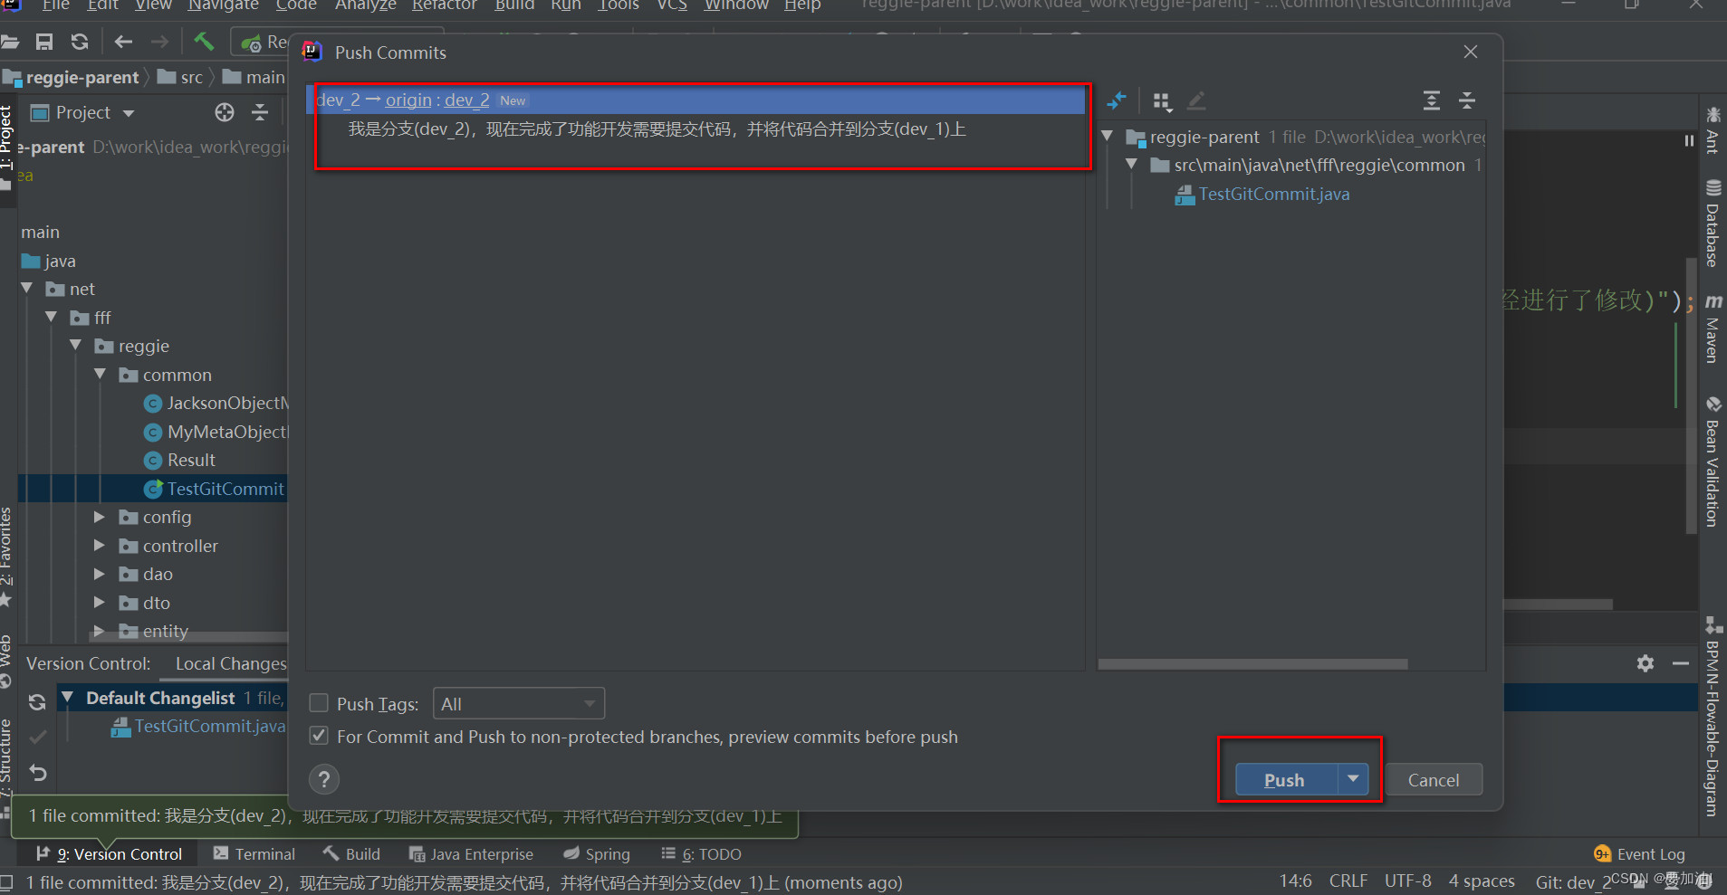The image size is (1727, 895).
Task: Click the origin remote link
Action: tap(408, 100)
